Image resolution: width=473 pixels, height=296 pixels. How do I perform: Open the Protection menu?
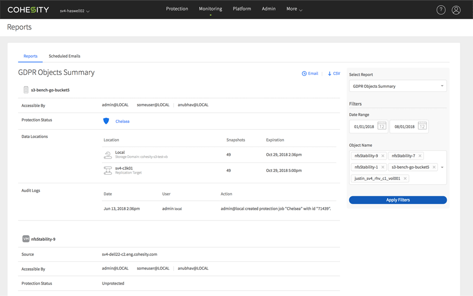[x=177, y=9]
